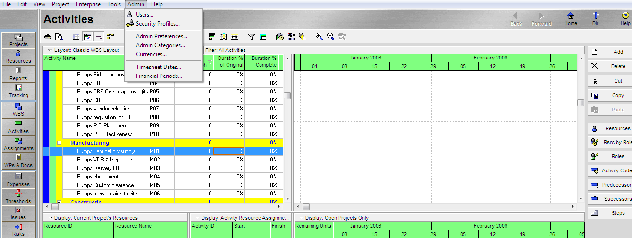
Task: Click the Predecessors button
Action: [610, 185]
